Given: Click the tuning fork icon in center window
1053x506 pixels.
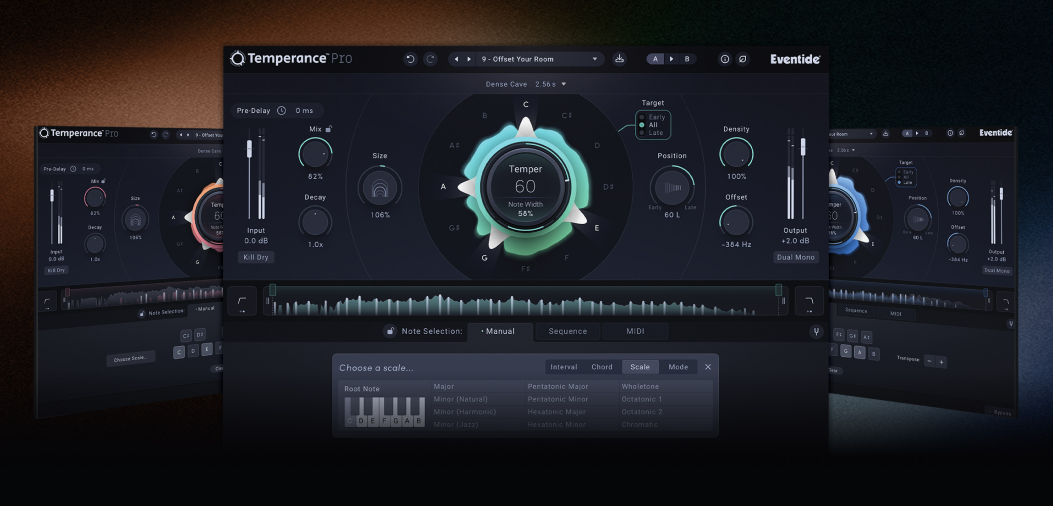Looking at the screenshot, I should pos(816,332).
